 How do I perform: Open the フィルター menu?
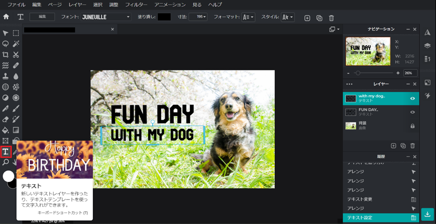click(x=137, y=5)
